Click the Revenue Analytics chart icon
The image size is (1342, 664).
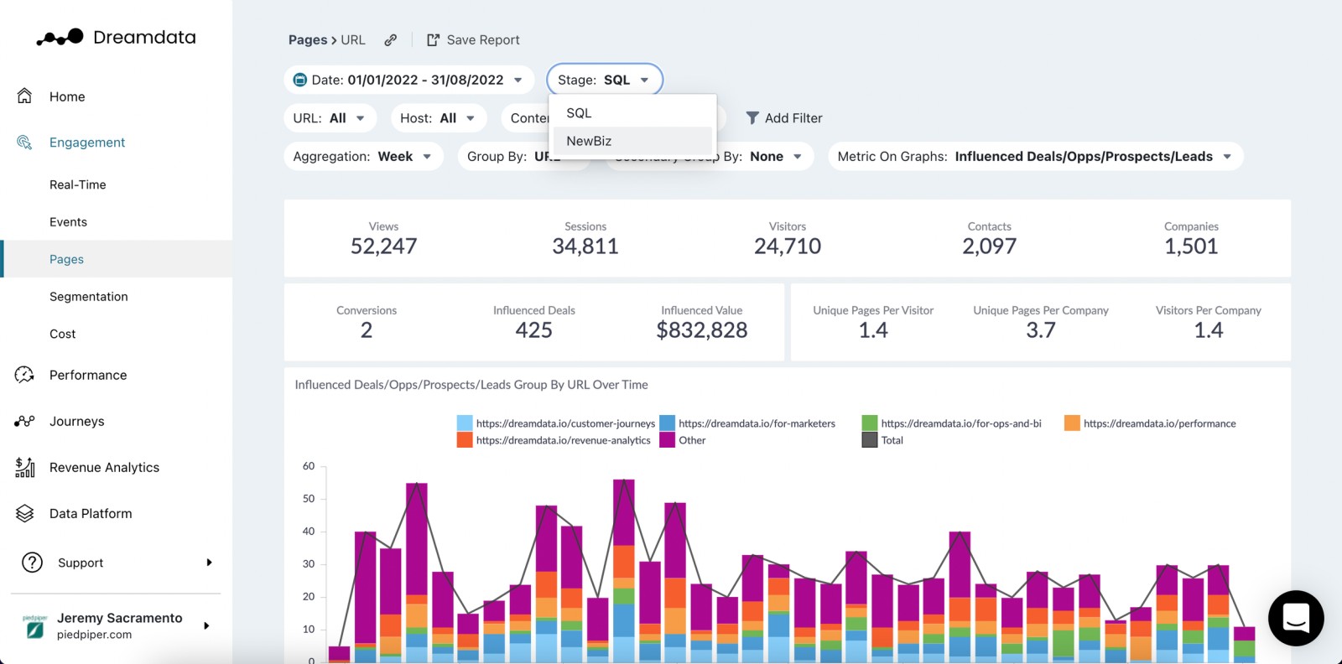tap(25, 467)
